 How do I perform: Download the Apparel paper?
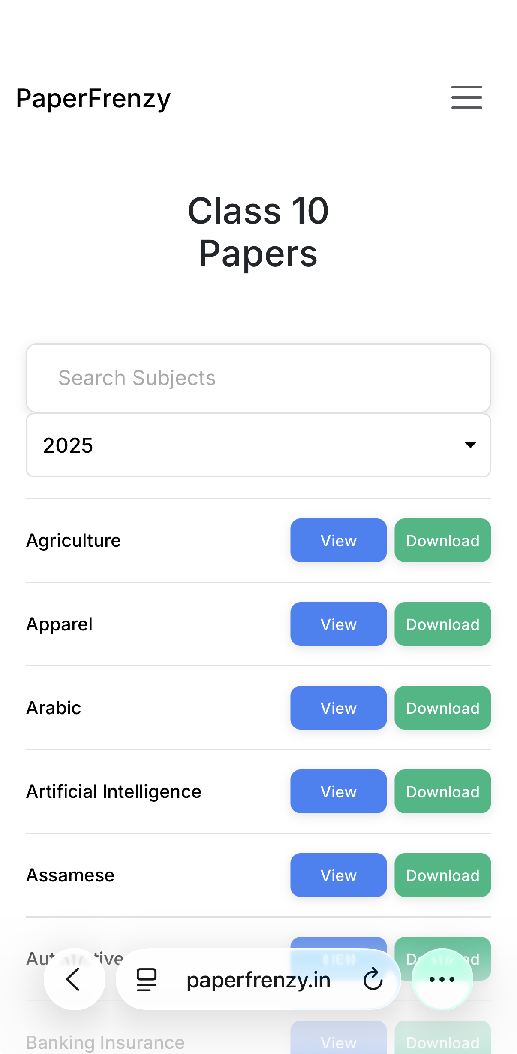442,624
